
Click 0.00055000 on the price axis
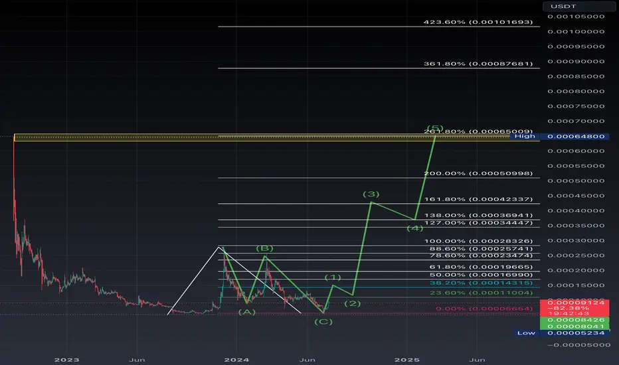(576, 166)
